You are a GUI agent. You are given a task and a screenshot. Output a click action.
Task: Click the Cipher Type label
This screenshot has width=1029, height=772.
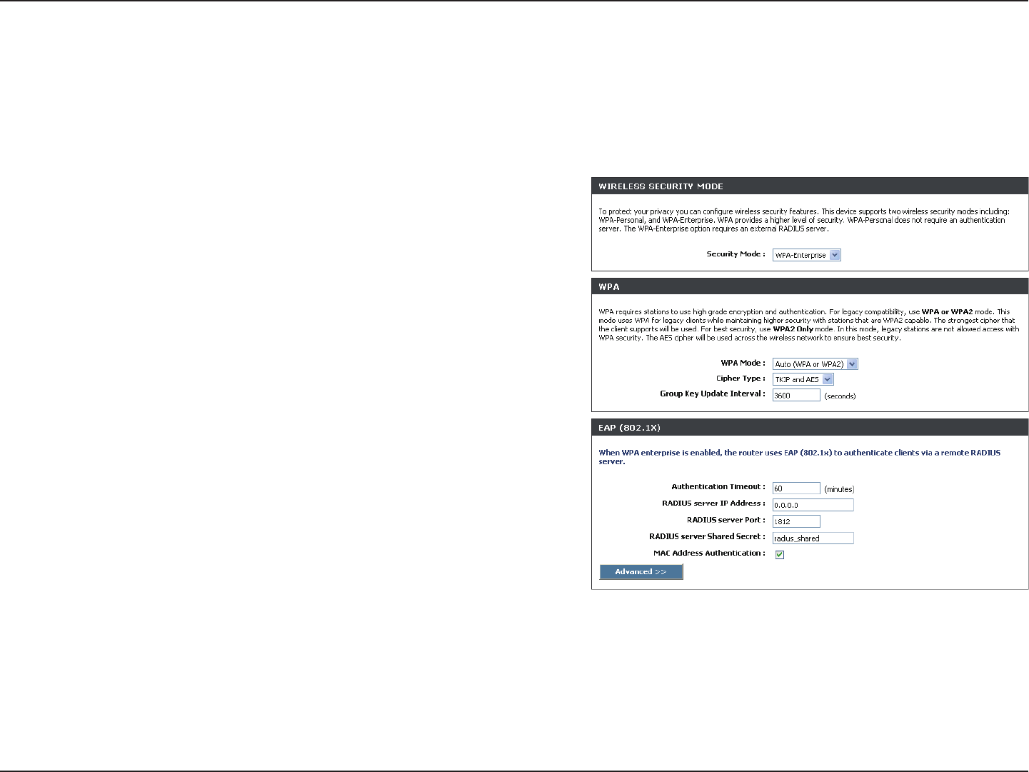[741, 379]
